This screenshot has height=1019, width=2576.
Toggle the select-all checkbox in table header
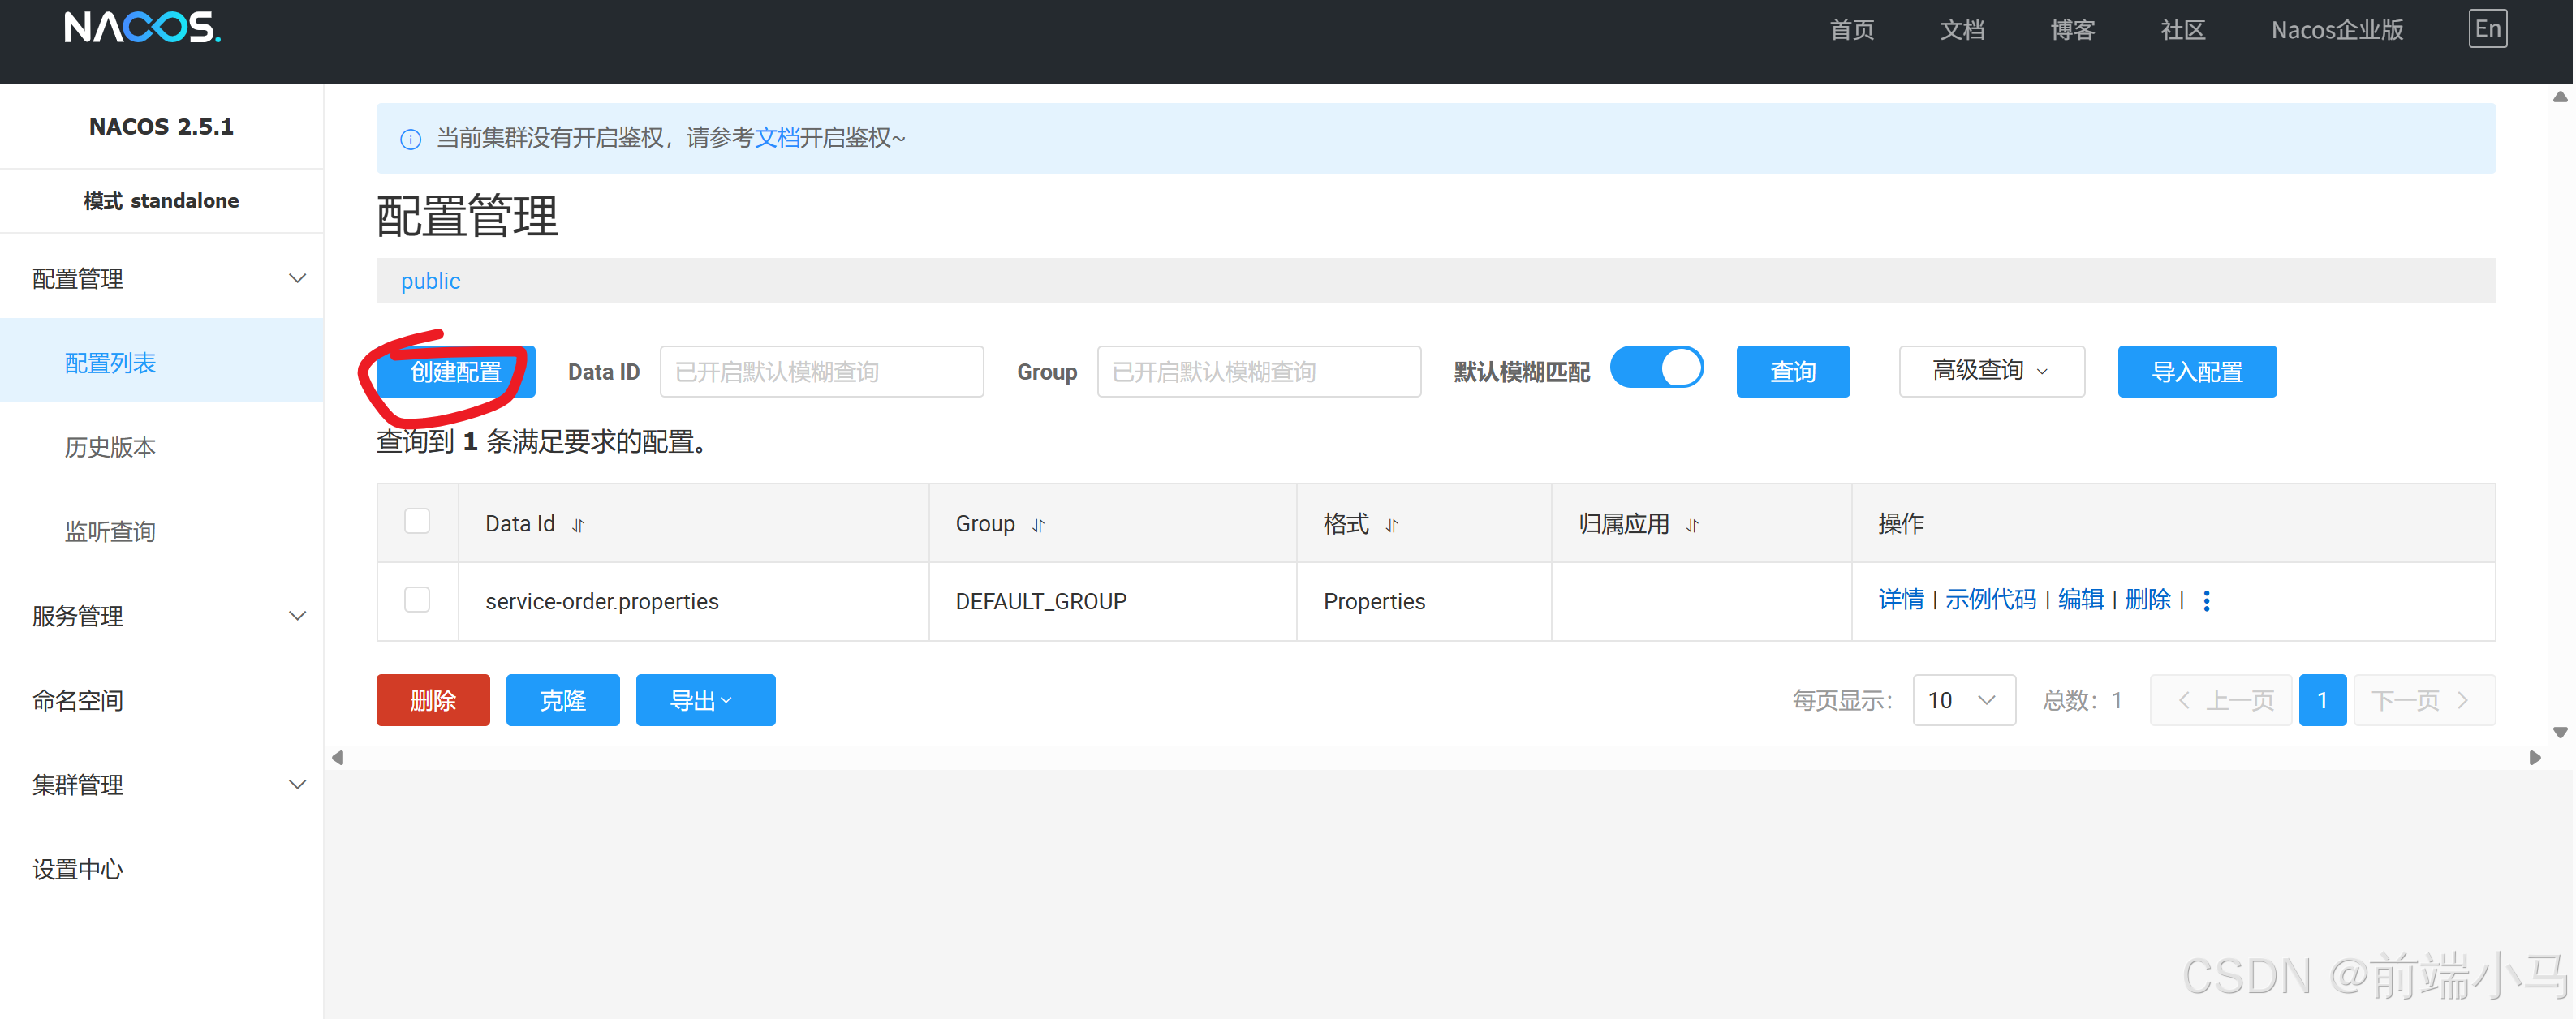click(x=417, y=521)
